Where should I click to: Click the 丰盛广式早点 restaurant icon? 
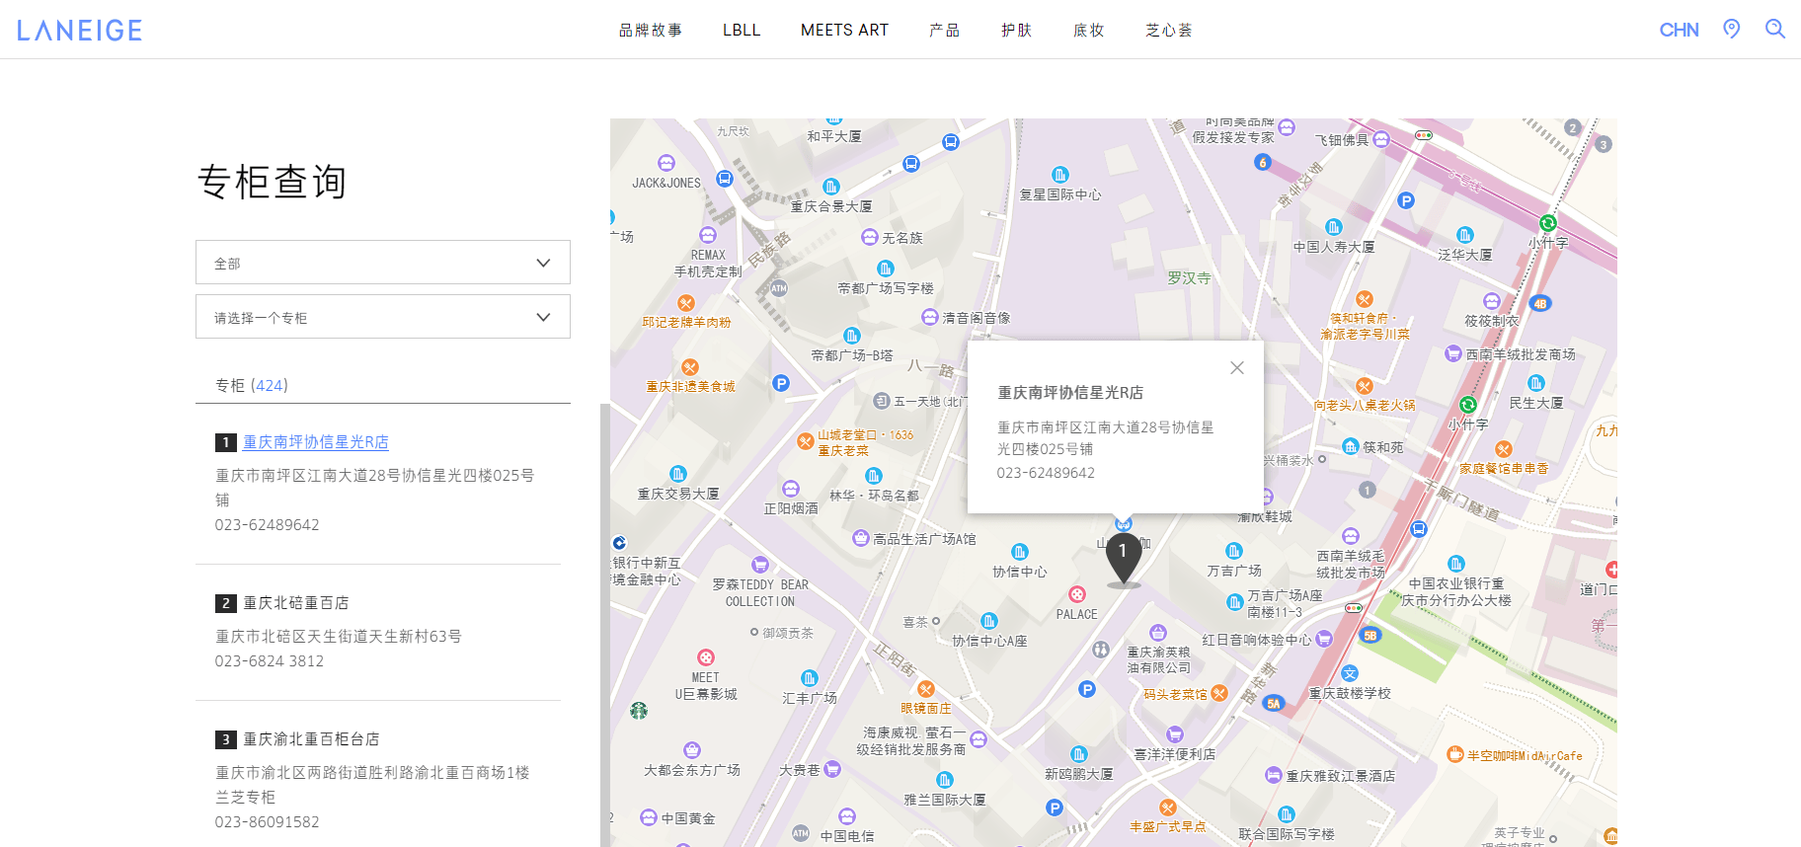(1168, 808)
